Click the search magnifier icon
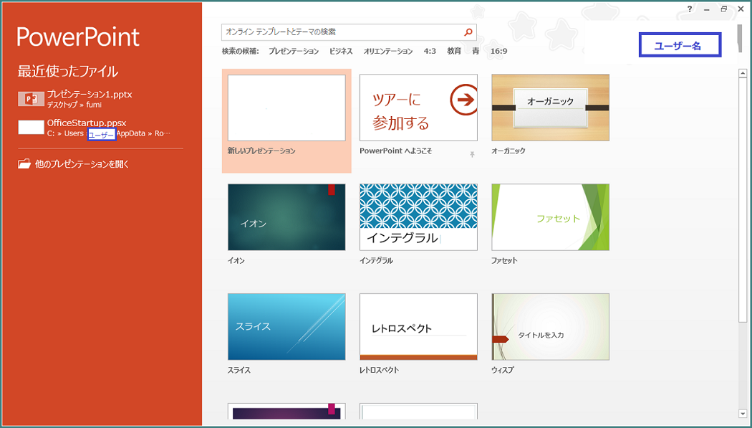This screenshot has height=428, width=752. [468, 32]
